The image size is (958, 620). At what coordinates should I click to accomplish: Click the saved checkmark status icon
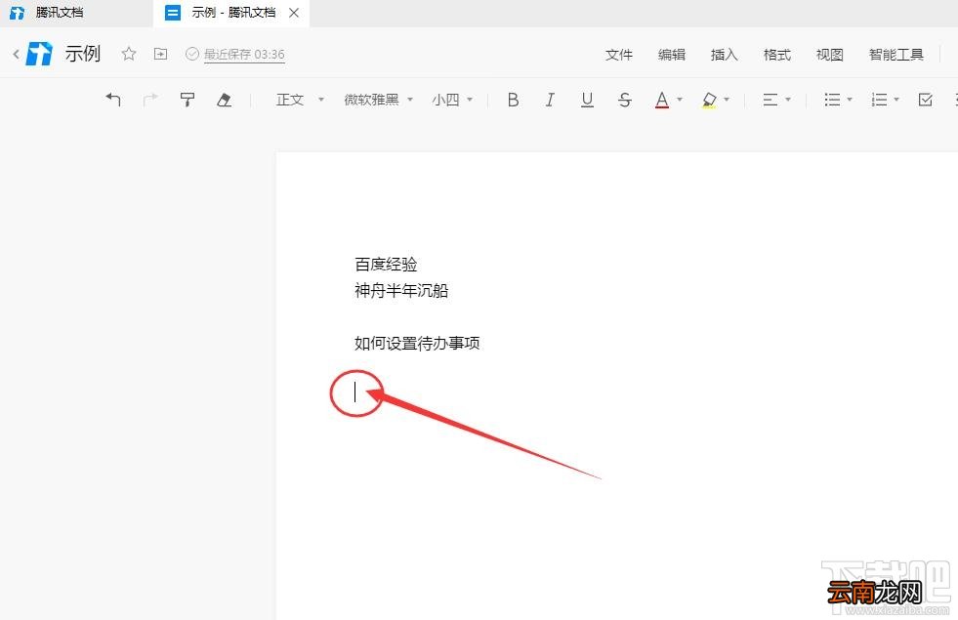[191, 54]
